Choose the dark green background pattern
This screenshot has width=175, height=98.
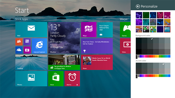coord(146,15)
